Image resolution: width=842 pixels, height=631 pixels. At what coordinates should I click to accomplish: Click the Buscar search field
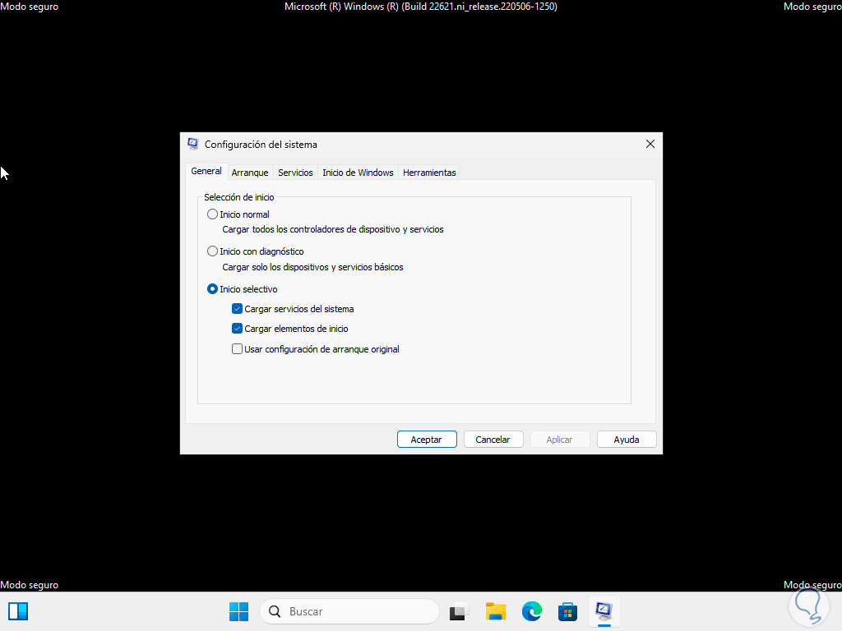[x=349, y=611]
